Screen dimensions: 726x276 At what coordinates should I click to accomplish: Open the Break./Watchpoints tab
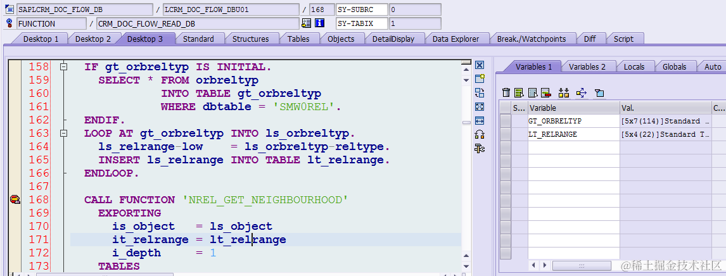[532, 39]
